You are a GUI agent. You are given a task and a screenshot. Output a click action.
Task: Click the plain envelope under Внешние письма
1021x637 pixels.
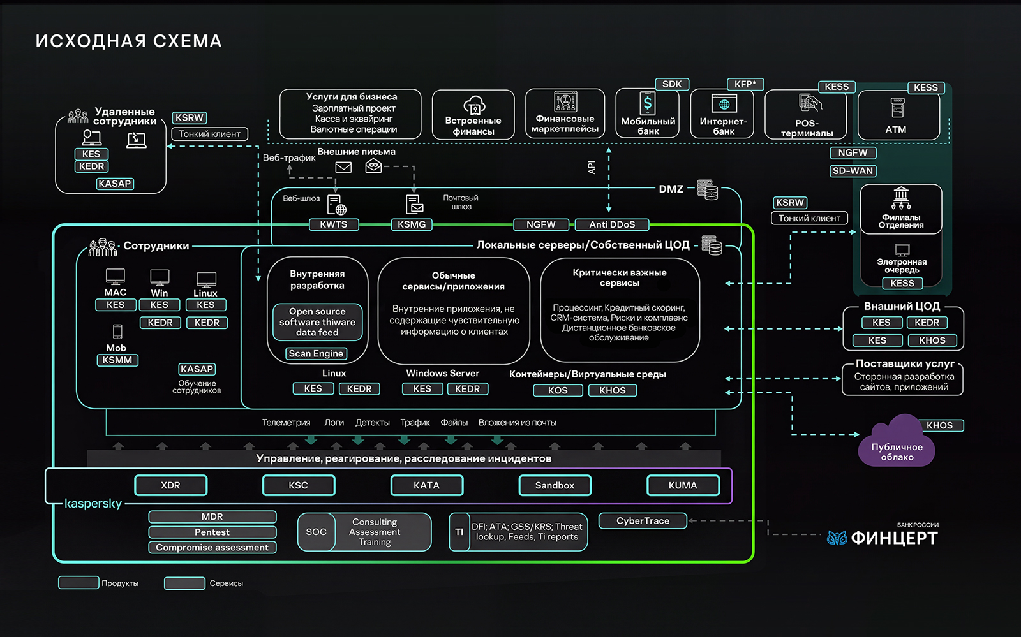pos(343,167)
